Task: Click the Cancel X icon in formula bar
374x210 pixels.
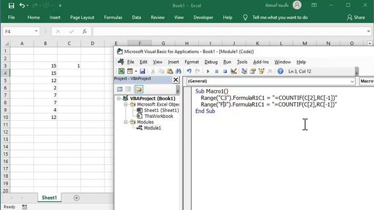Action: pyautogui.click(x=58, y=32)
